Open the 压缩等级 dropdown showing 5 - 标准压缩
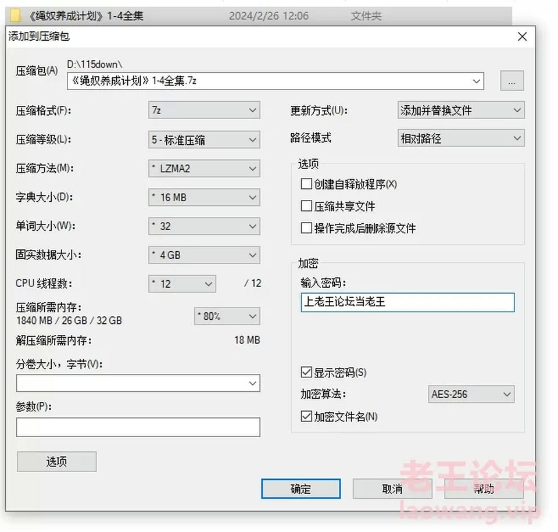The width and height of the screenshot is (558, 532). 204,140
